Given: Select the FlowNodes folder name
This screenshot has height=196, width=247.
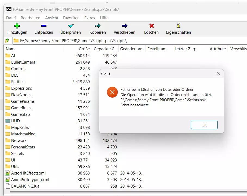Looking at the screenshot, I should 21,95.
